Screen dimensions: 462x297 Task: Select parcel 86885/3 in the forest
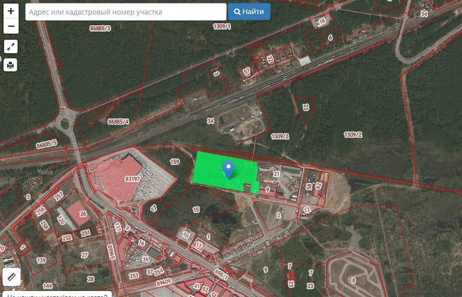pos(100,28)
